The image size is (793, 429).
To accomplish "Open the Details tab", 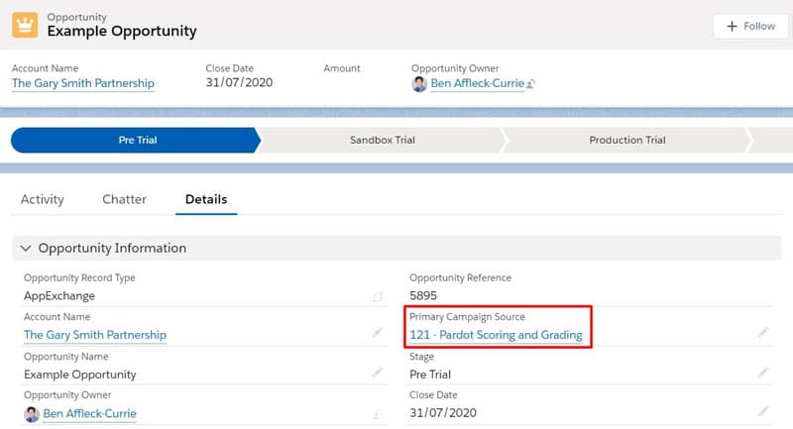I will [x=206, y=199].
